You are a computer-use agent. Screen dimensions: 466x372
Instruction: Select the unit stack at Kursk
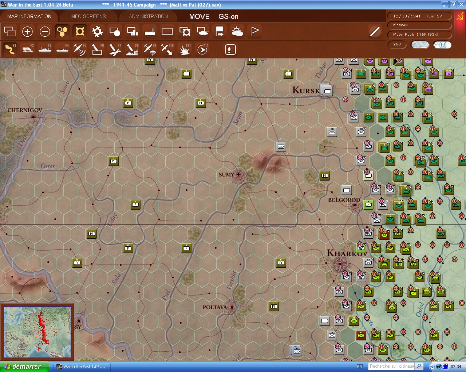pyautogui.click(x=327, y=90)
